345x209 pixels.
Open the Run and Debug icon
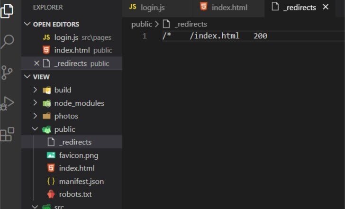(x=7, y=103)
